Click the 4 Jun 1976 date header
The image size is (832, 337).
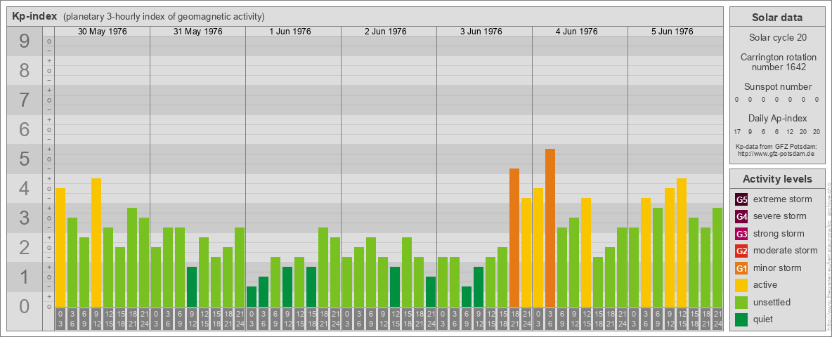[x=577, y=32]
